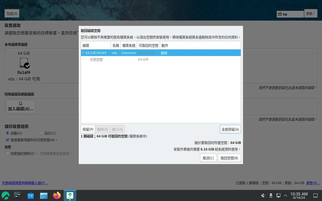
Task: Click the installer icon in taskbar
Action: tap(70, 195)
